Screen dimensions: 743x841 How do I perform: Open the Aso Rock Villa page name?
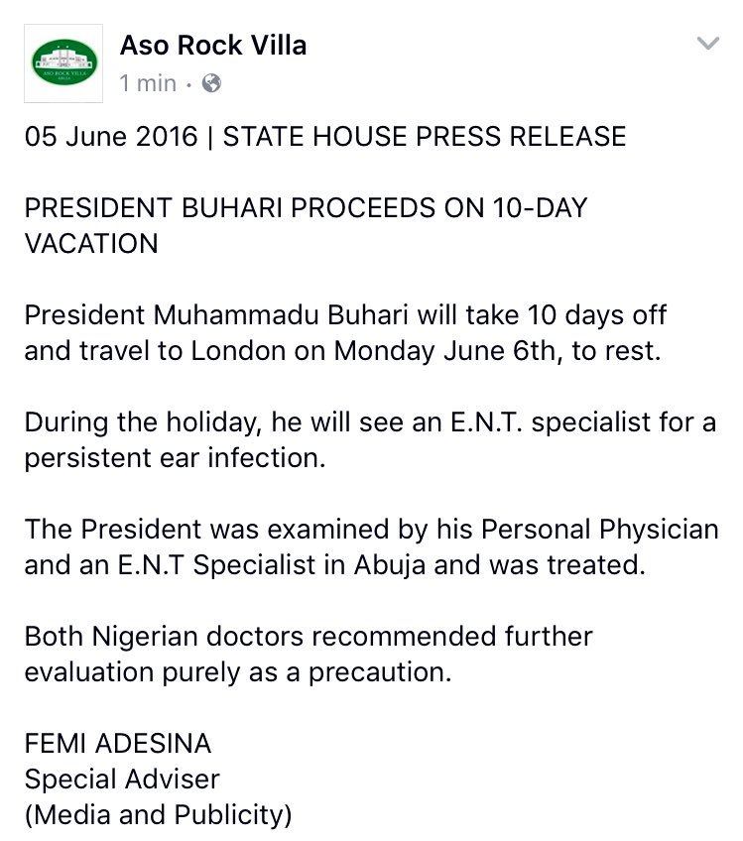(x=213, y=45)
